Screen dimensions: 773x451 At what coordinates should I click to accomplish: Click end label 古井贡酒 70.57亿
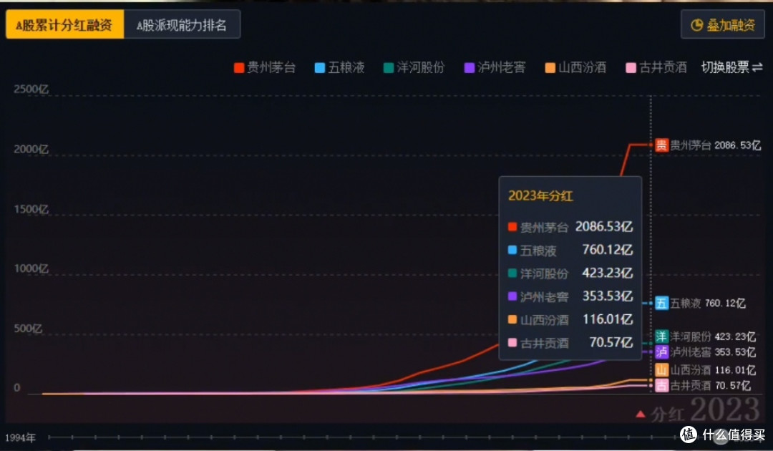pyautogui.click(x=711, y=385)
